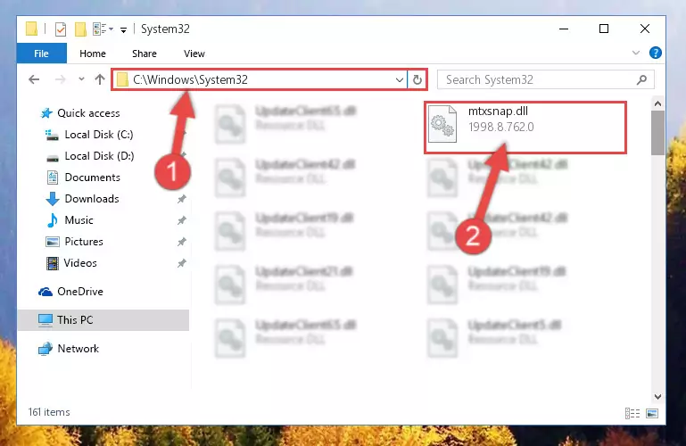The width and height of the screenshot is (686, 446).
Task: Click the pin icon beside Music
Action: (182, 221)
